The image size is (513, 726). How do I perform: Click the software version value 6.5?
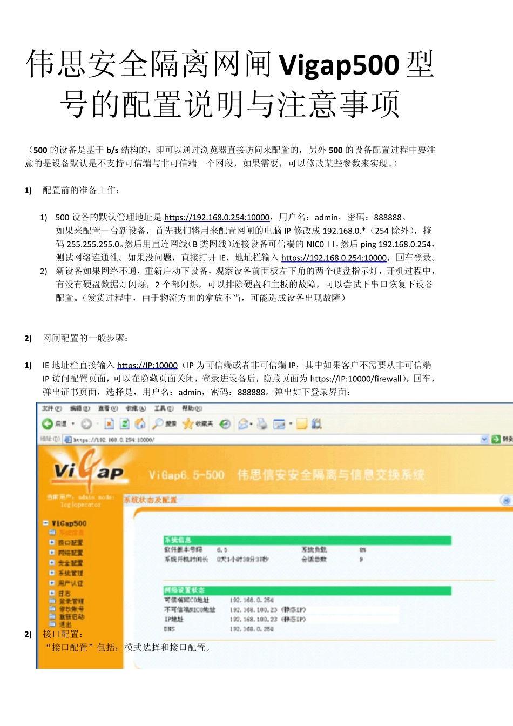pos(222,550)
